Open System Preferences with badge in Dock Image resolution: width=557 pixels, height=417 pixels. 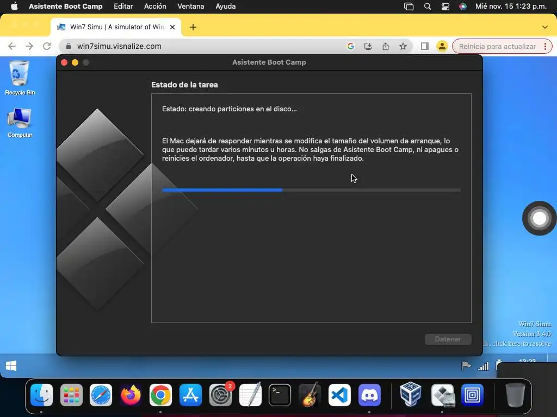coord(221,395)
